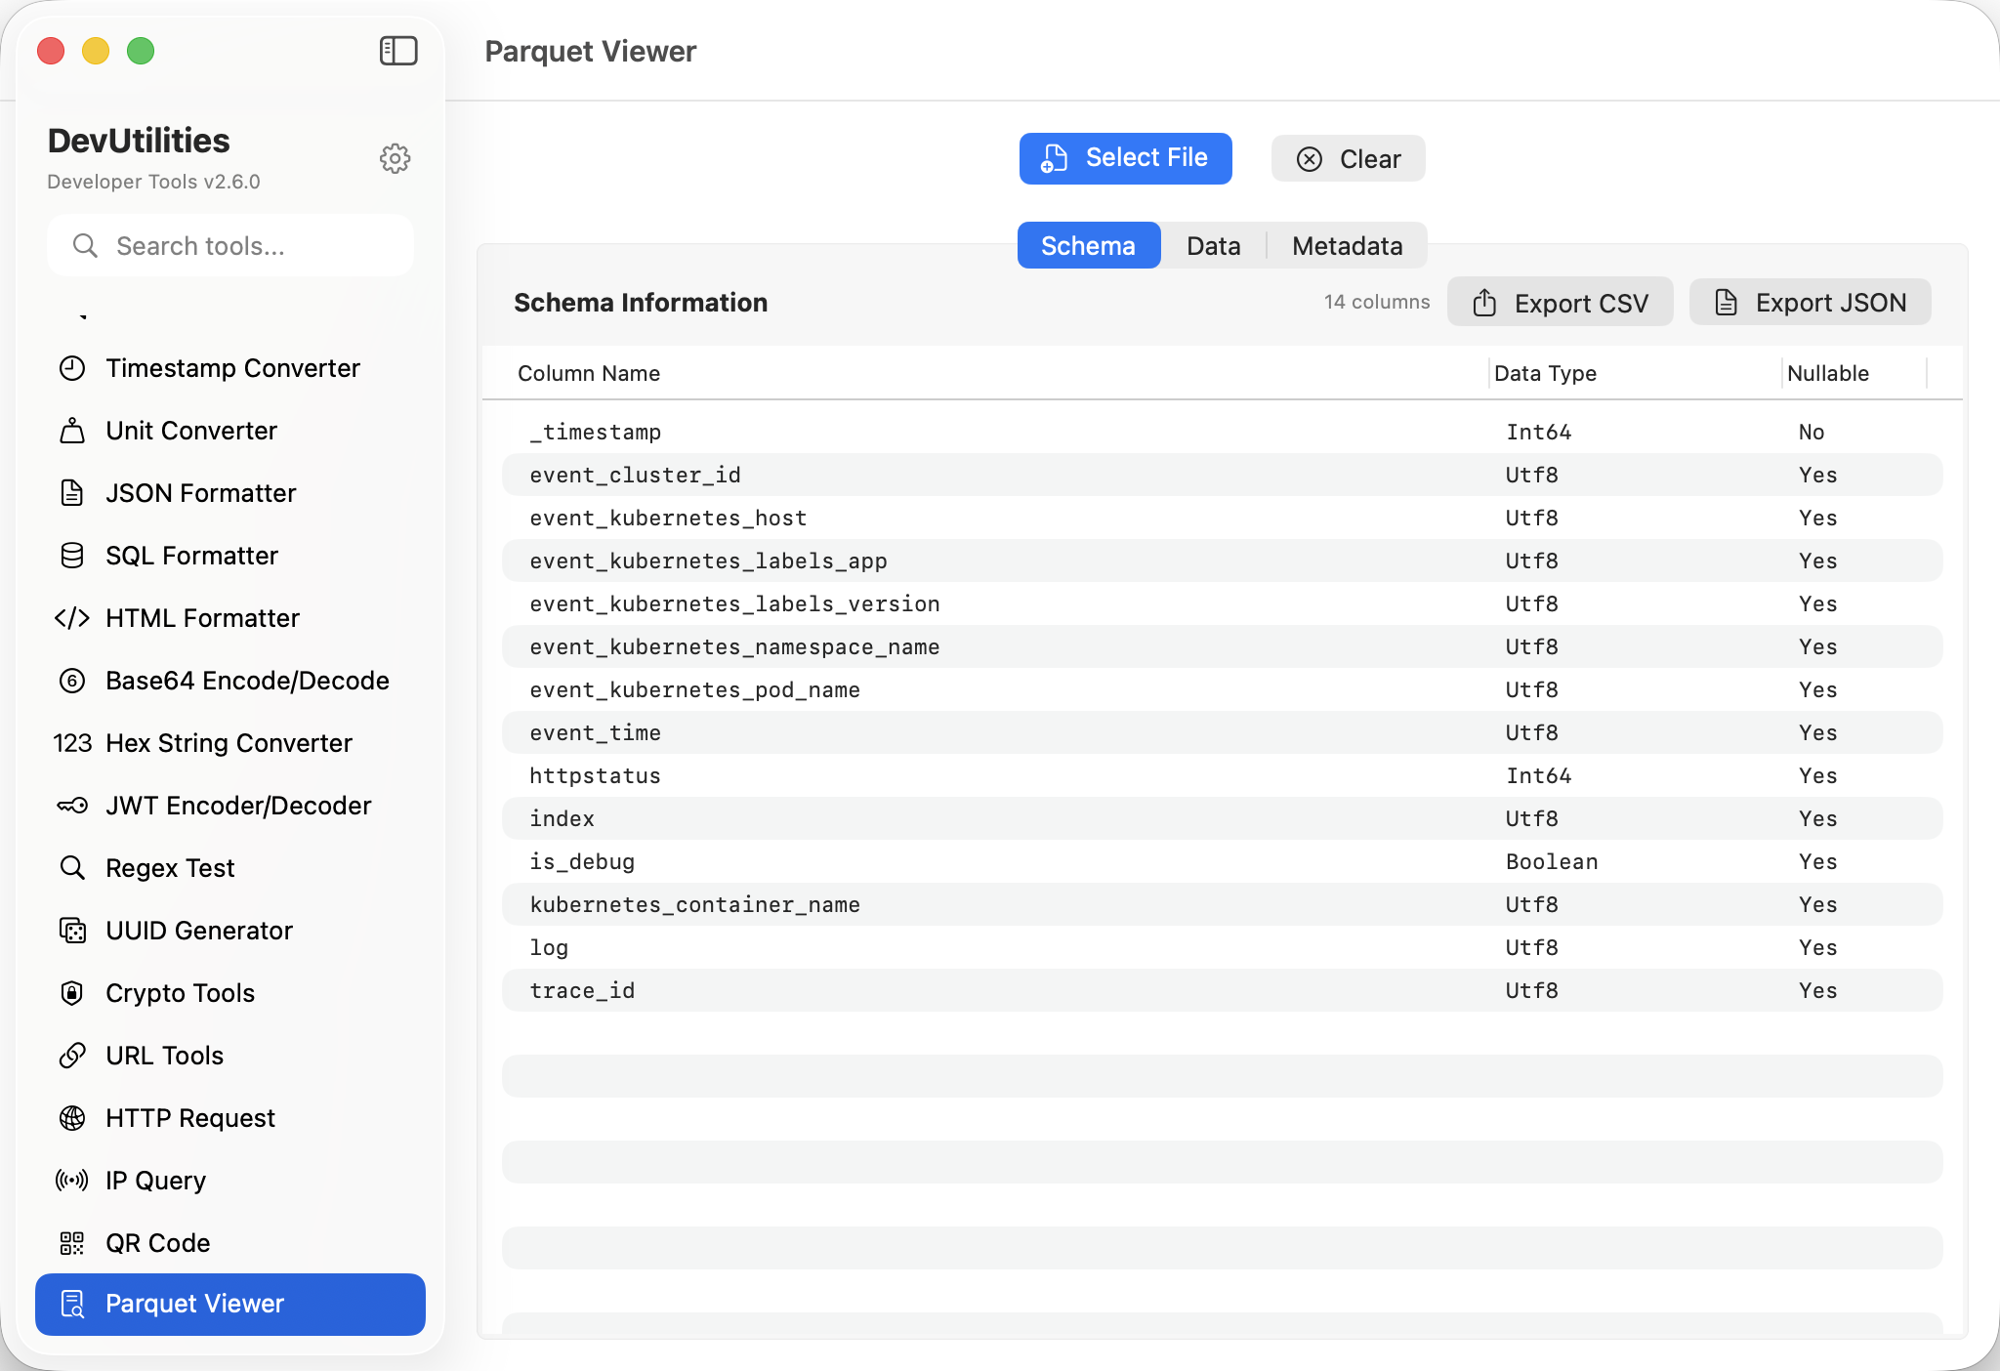2000x1371 pixels.
Task: Open Crypto Tools
Action: point(179,993)
